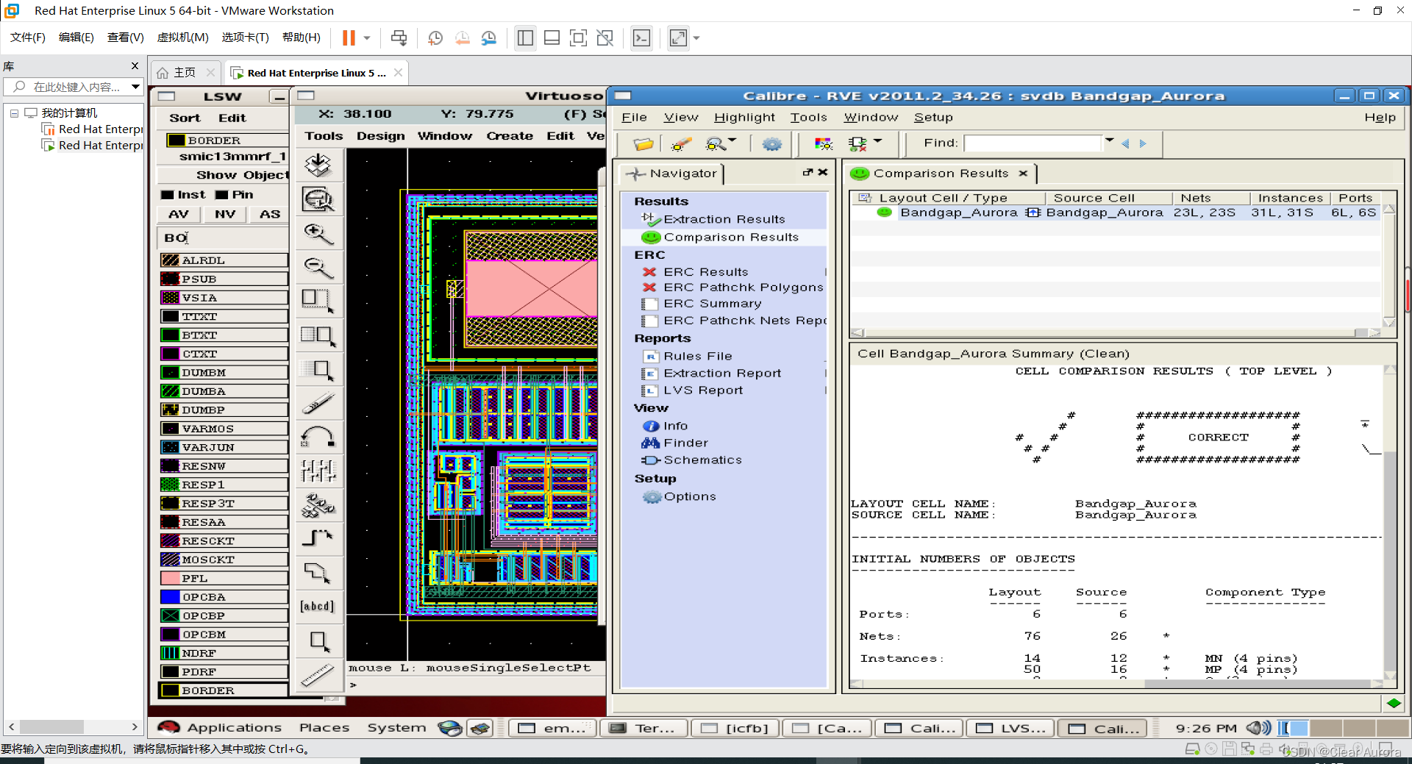Collapse the 我的计算机 tree node
Image resolution: width=1412 pixels, height=764 pixels.
14,113
